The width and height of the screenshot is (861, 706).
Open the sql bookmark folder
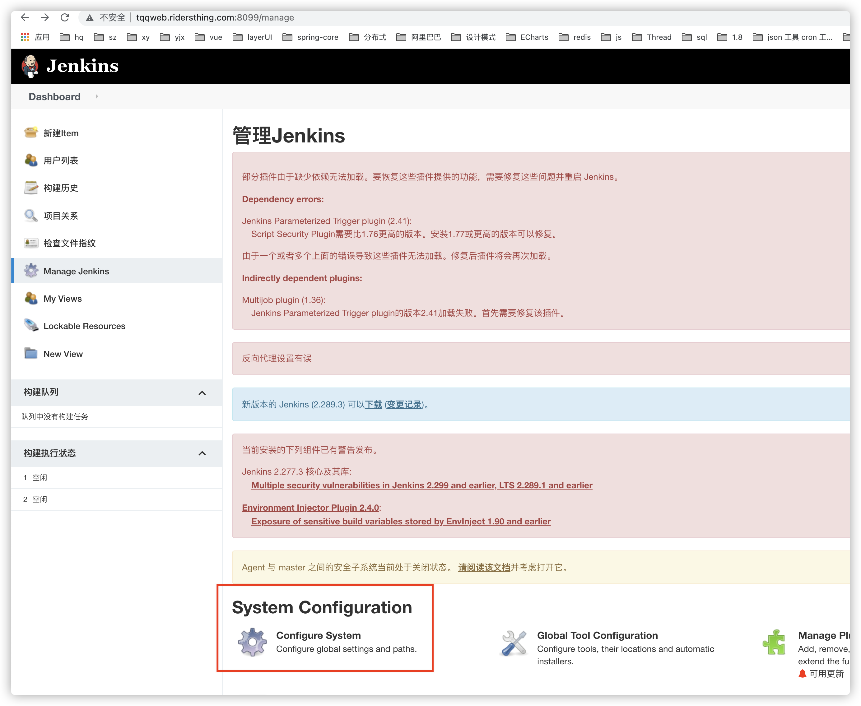pyautogui.click(x=695, y=37)
